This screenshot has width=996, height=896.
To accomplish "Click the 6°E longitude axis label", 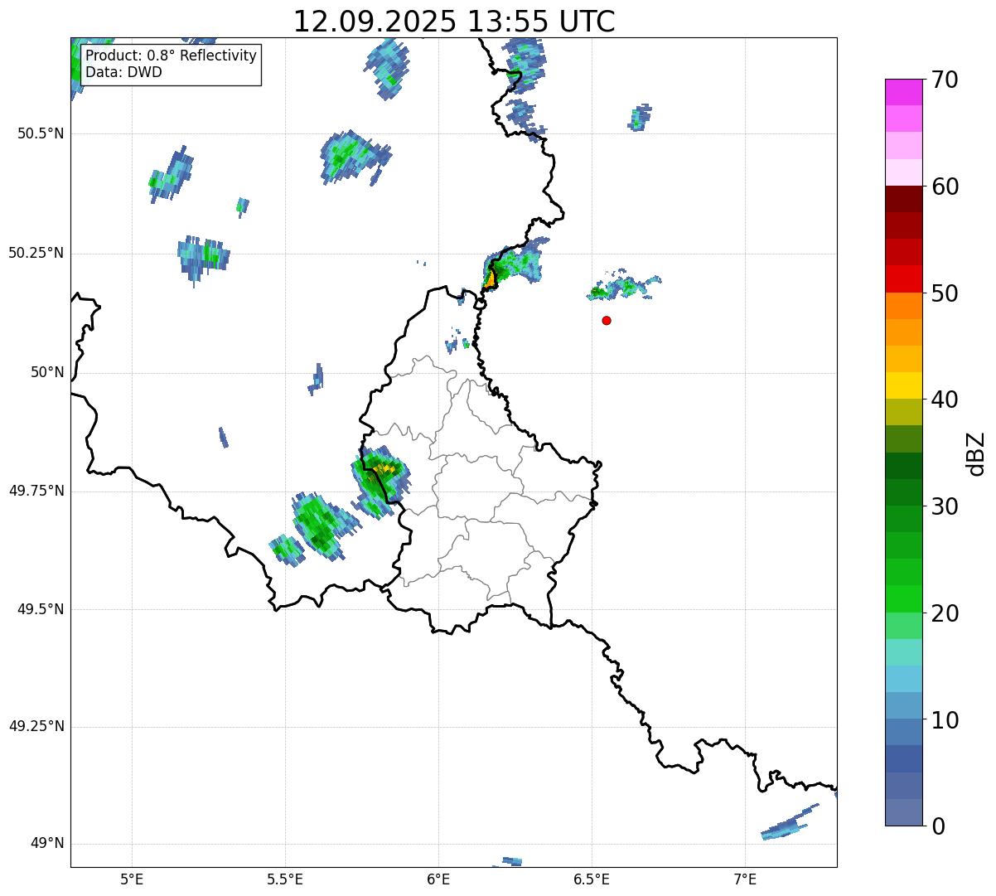I will coord(438,879).
